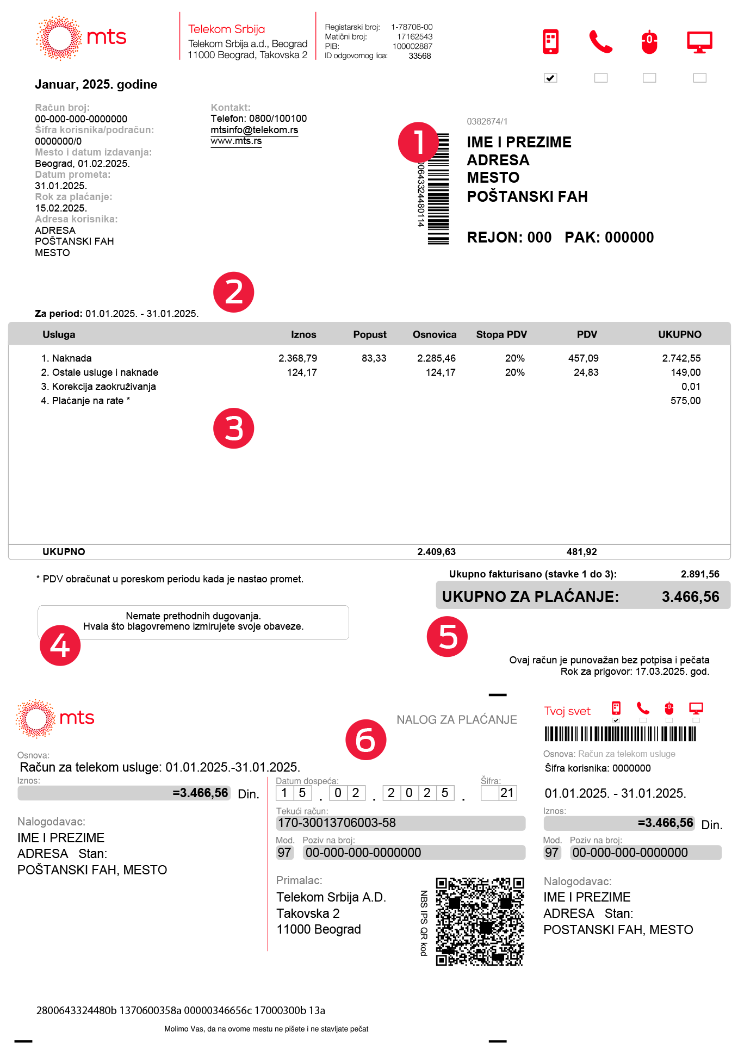Uncheck the checked box under mobile icon

click(550, 78)
